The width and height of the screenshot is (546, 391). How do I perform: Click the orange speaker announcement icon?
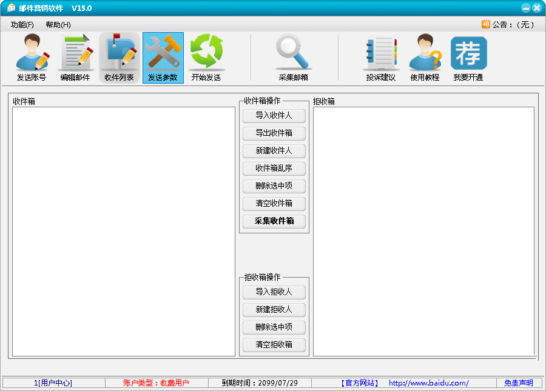click(x=485, y=24)
